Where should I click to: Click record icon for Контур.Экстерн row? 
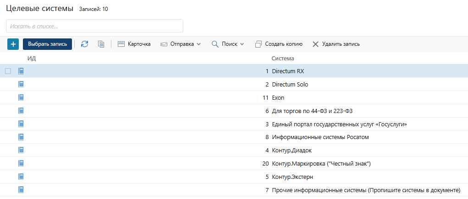pyautogui.click(x=21, y=177)
